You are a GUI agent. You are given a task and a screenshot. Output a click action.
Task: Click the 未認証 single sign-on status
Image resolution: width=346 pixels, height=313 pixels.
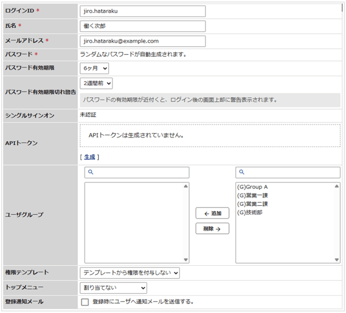[x=88, y=115]
